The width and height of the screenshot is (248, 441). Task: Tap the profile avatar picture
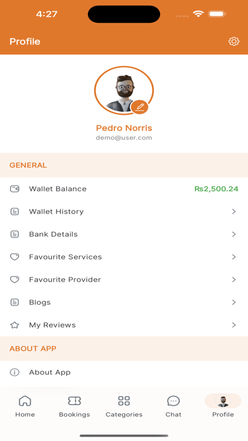tap(124, 90)
